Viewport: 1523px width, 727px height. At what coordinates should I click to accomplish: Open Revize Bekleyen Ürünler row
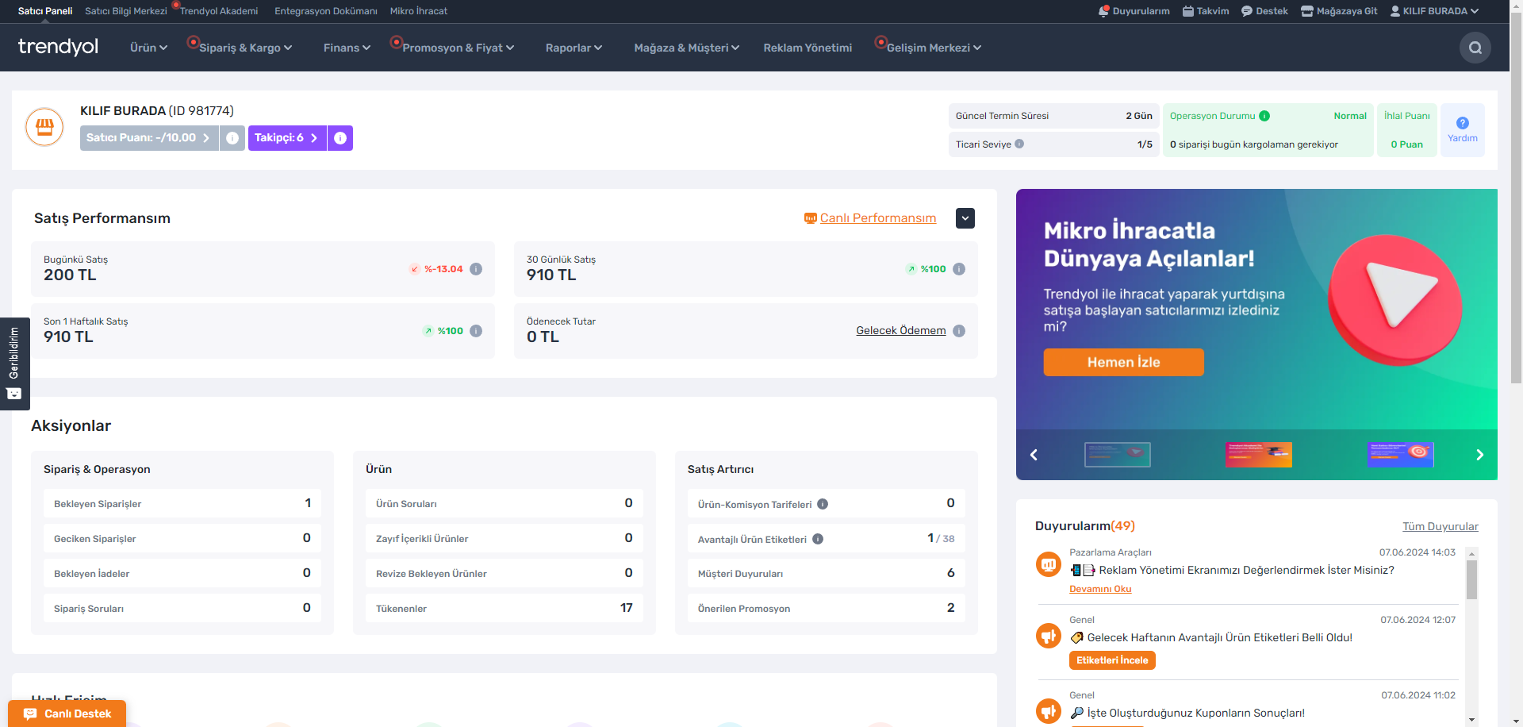504,573
